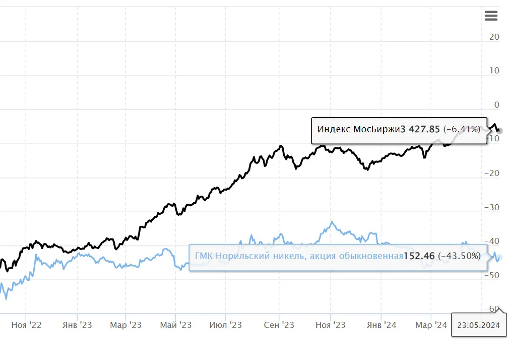Click the Янв '24 axis label
507x340 pixels.
coord(382,325)
